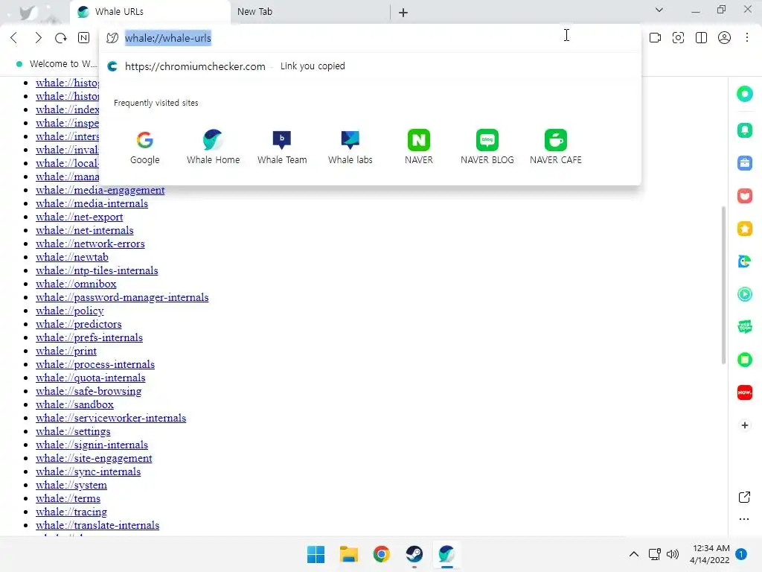Open the volume control in system tray

[x=673, y=554]
